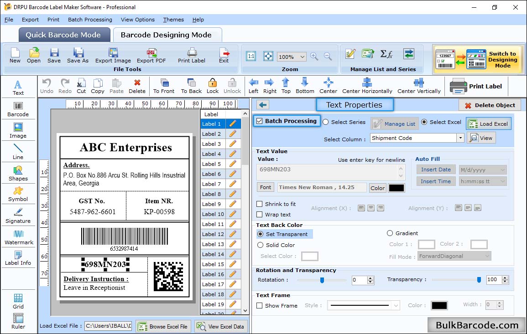Open the View Options menu
Screen dimensions: 527x334
(x=138, y=20)
